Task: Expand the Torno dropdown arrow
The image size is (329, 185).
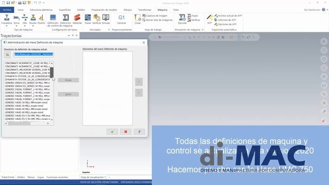Action: coord(16,26)
